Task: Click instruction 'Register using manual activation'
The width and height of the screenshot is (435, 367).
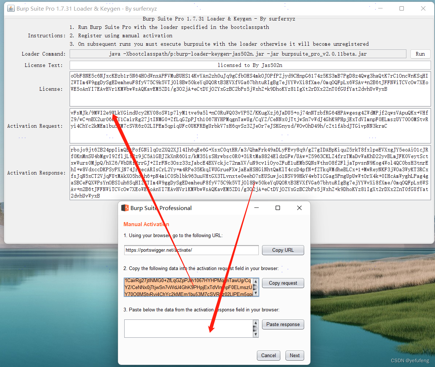Action: (125, 36)
